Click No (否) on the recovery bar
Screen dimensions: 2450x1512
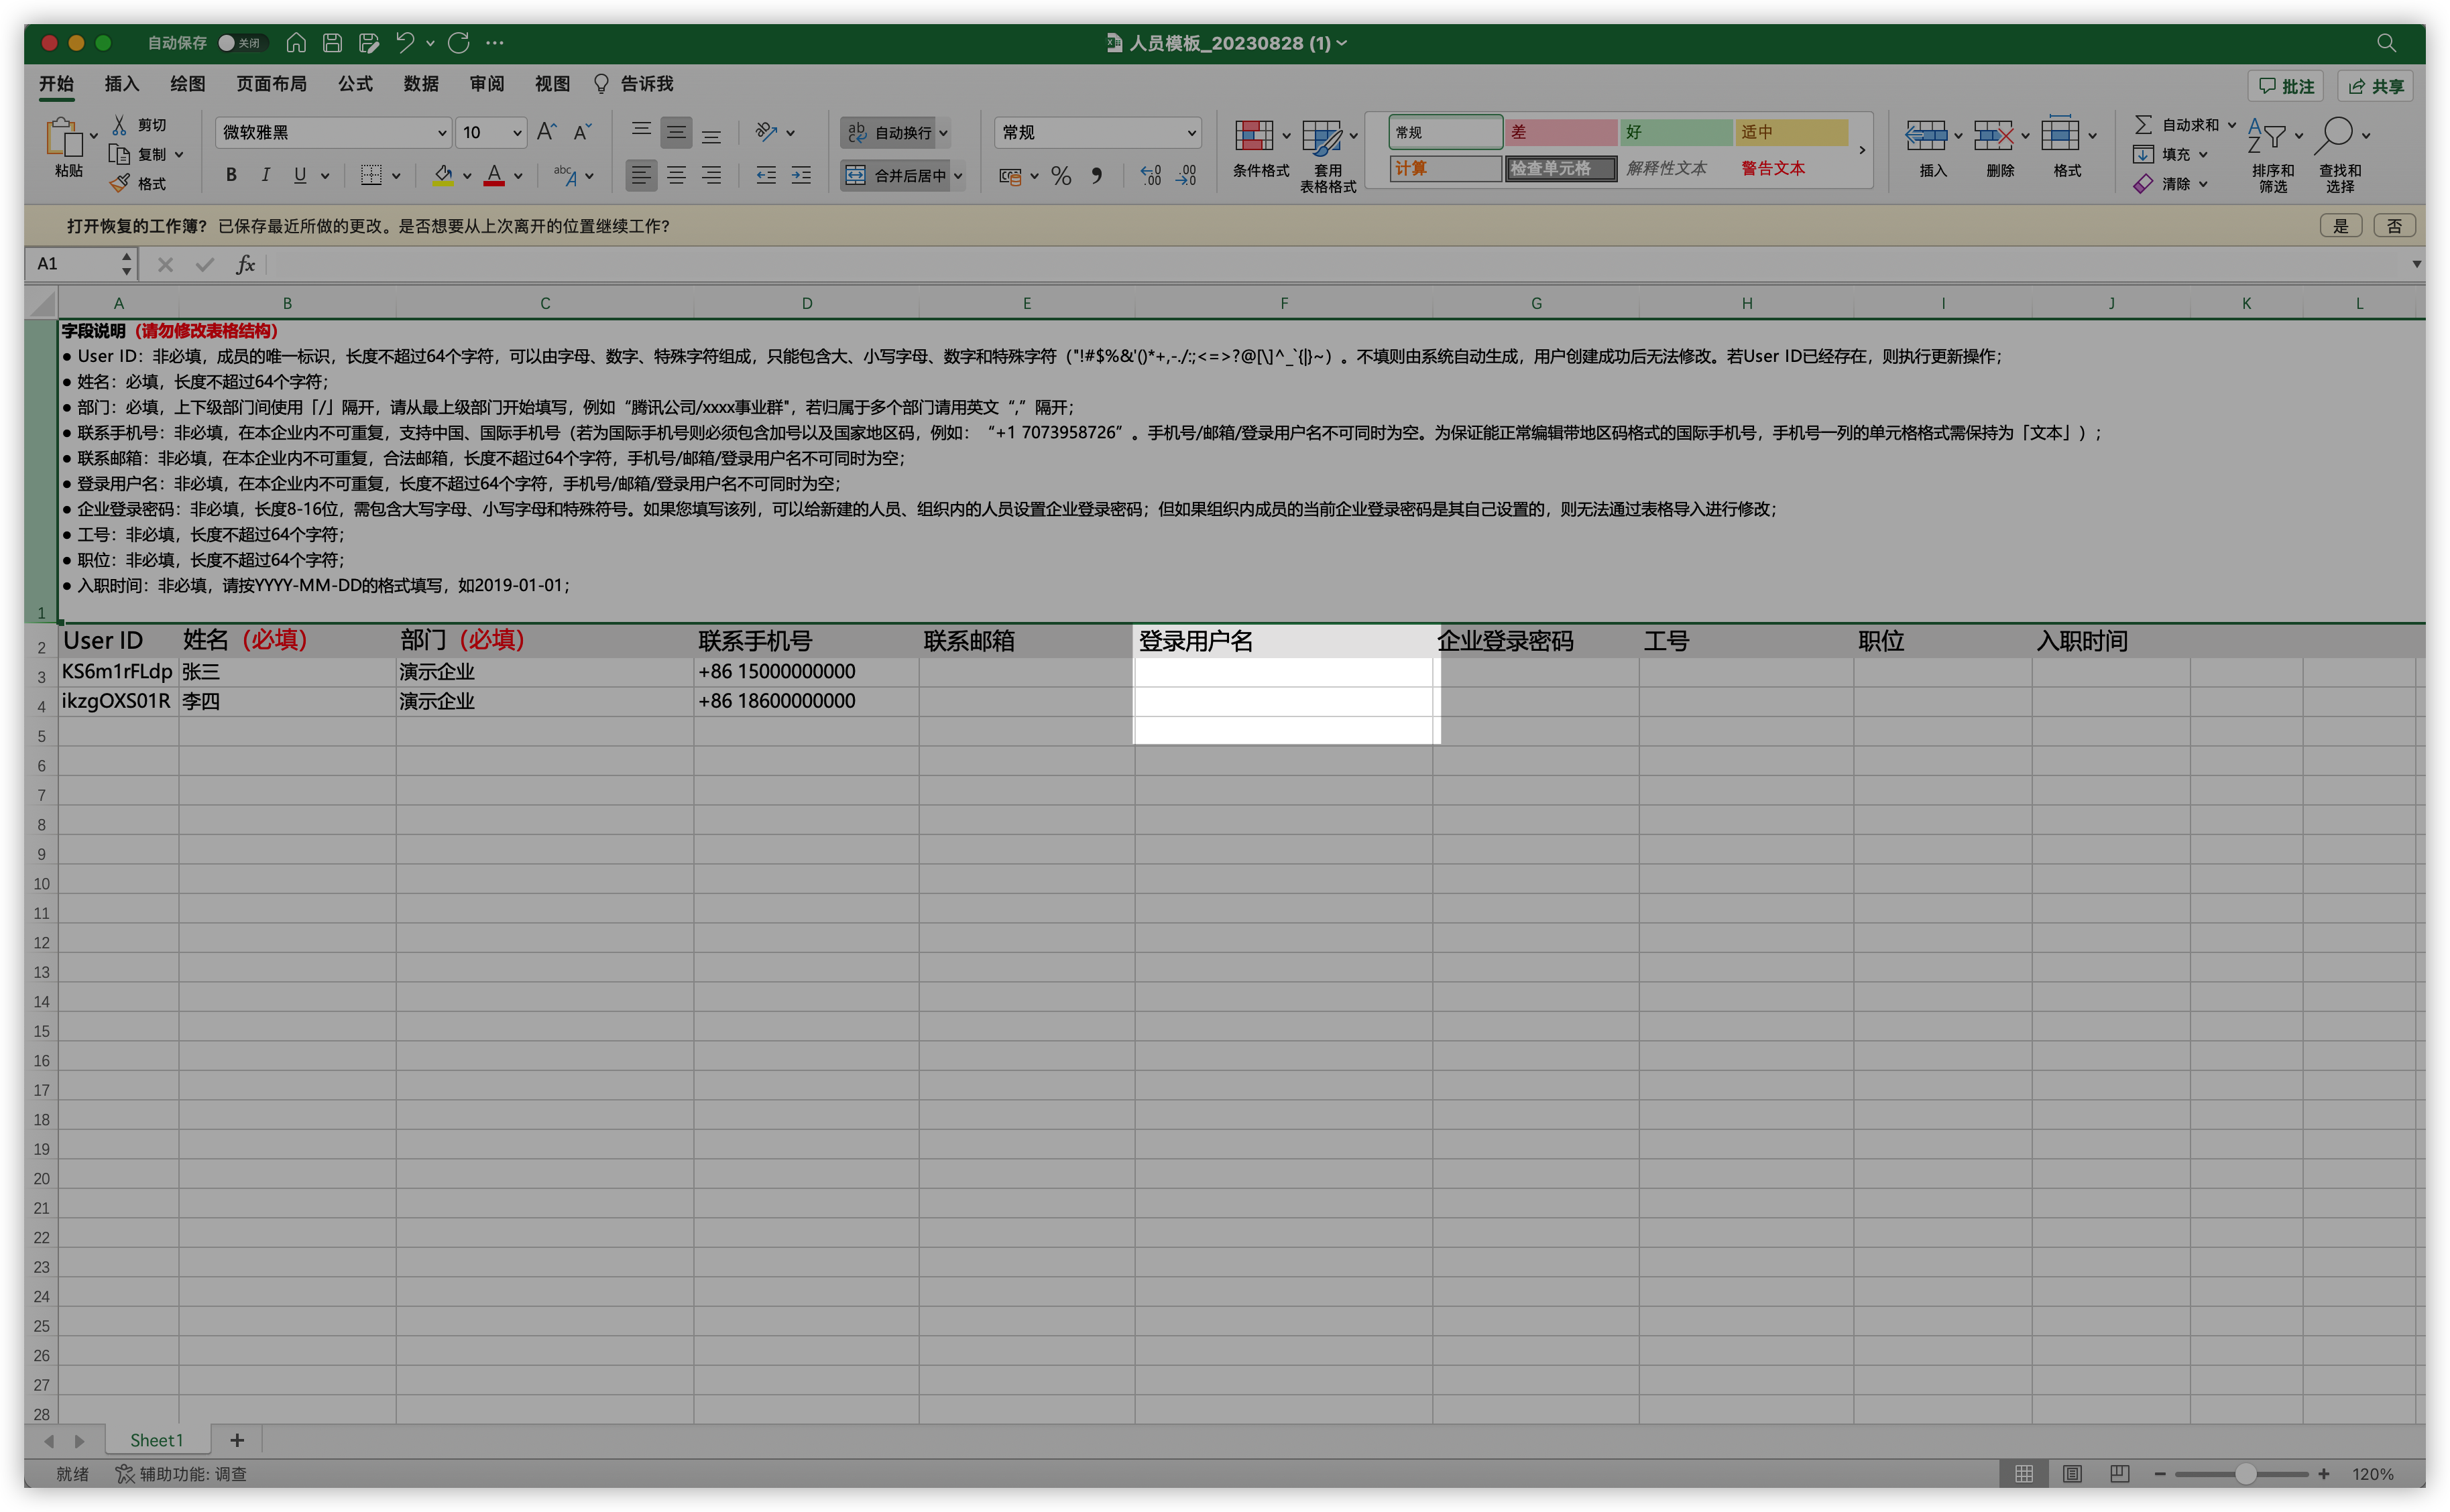click(2394, 226)
